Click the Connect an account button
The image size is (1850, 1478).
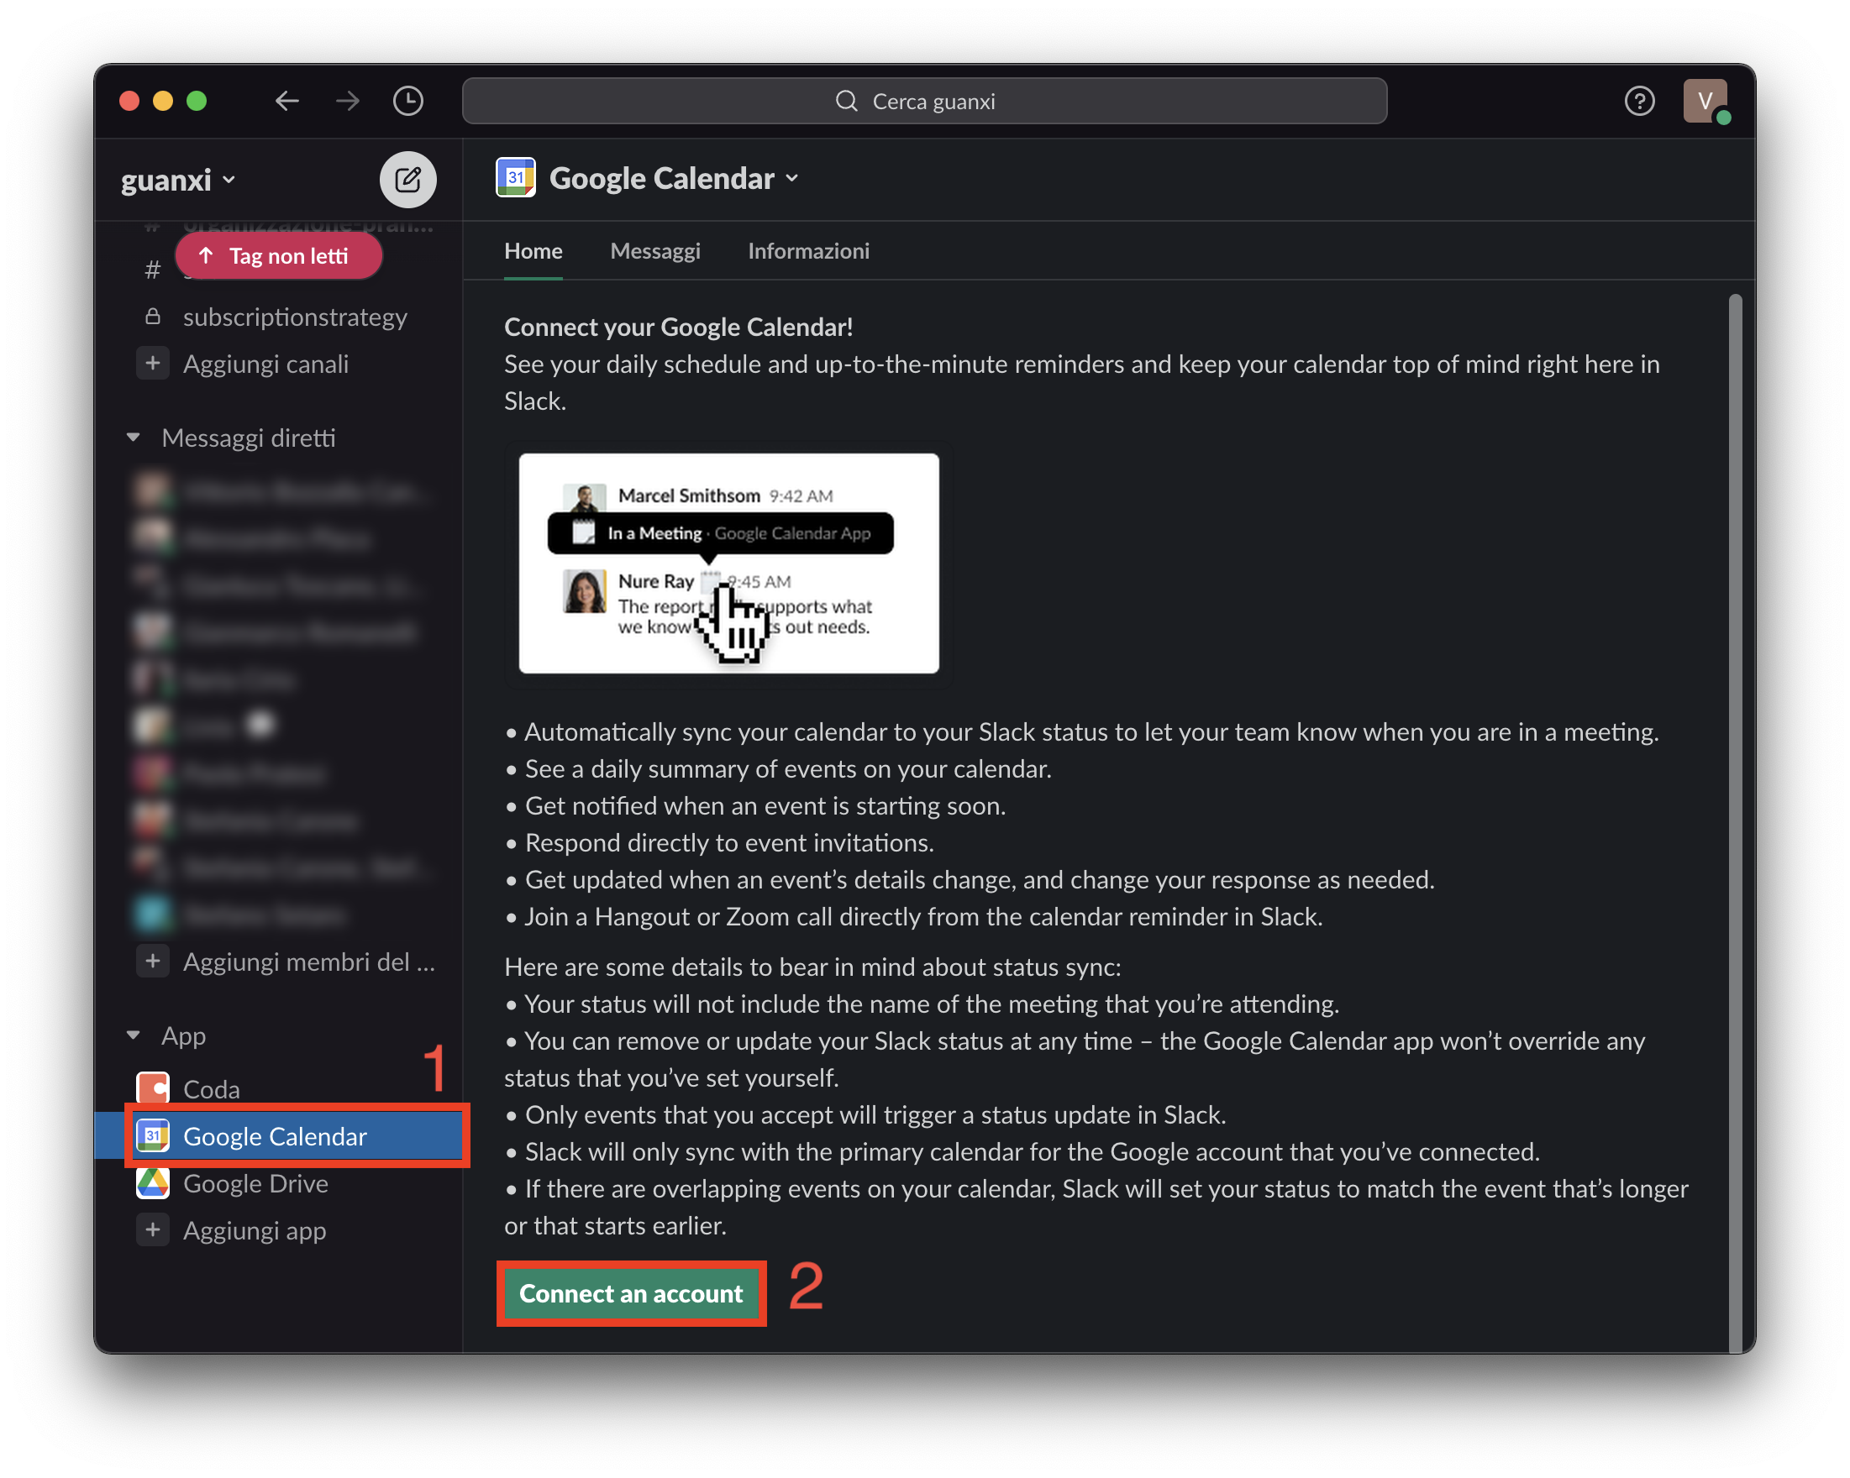click(631, 1292)
